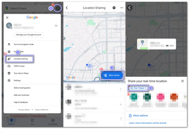This screenshot has width=189, height=129.
Task: Click Manage your Google Account button
Action: point(29,35)
